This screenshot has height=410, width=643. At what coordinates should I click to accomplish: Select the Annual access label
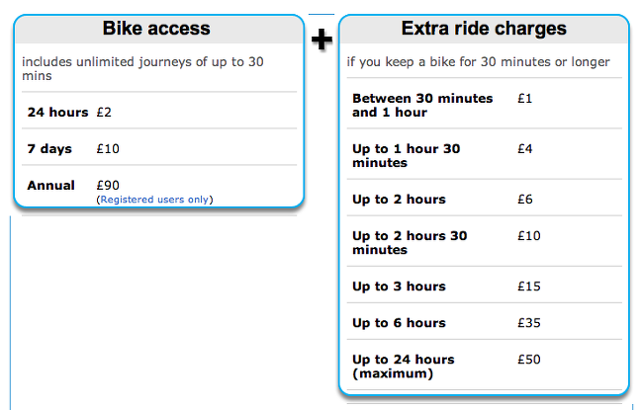pyautogui.click(x=50, y=185)
